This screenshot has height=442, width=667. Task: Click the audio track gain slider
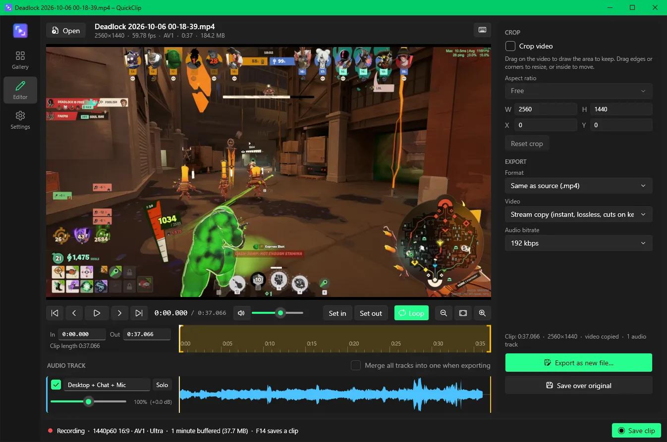pos(88,401)
